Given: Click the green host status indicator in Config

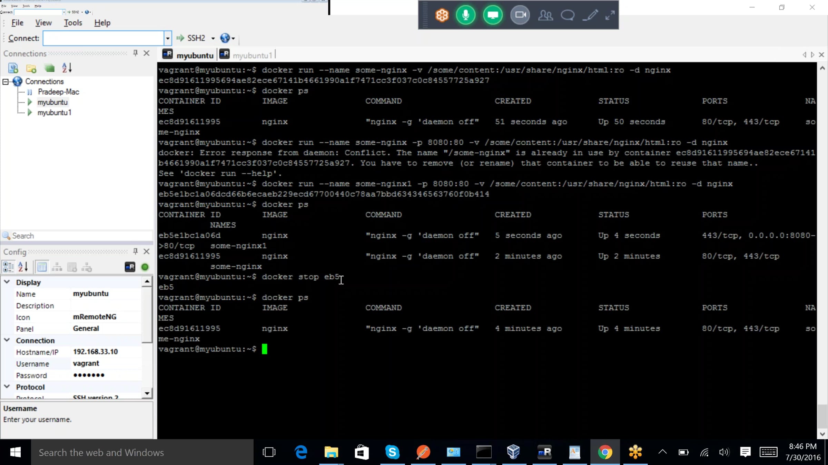Looking at the screenshot, I should tap(145, 267).
